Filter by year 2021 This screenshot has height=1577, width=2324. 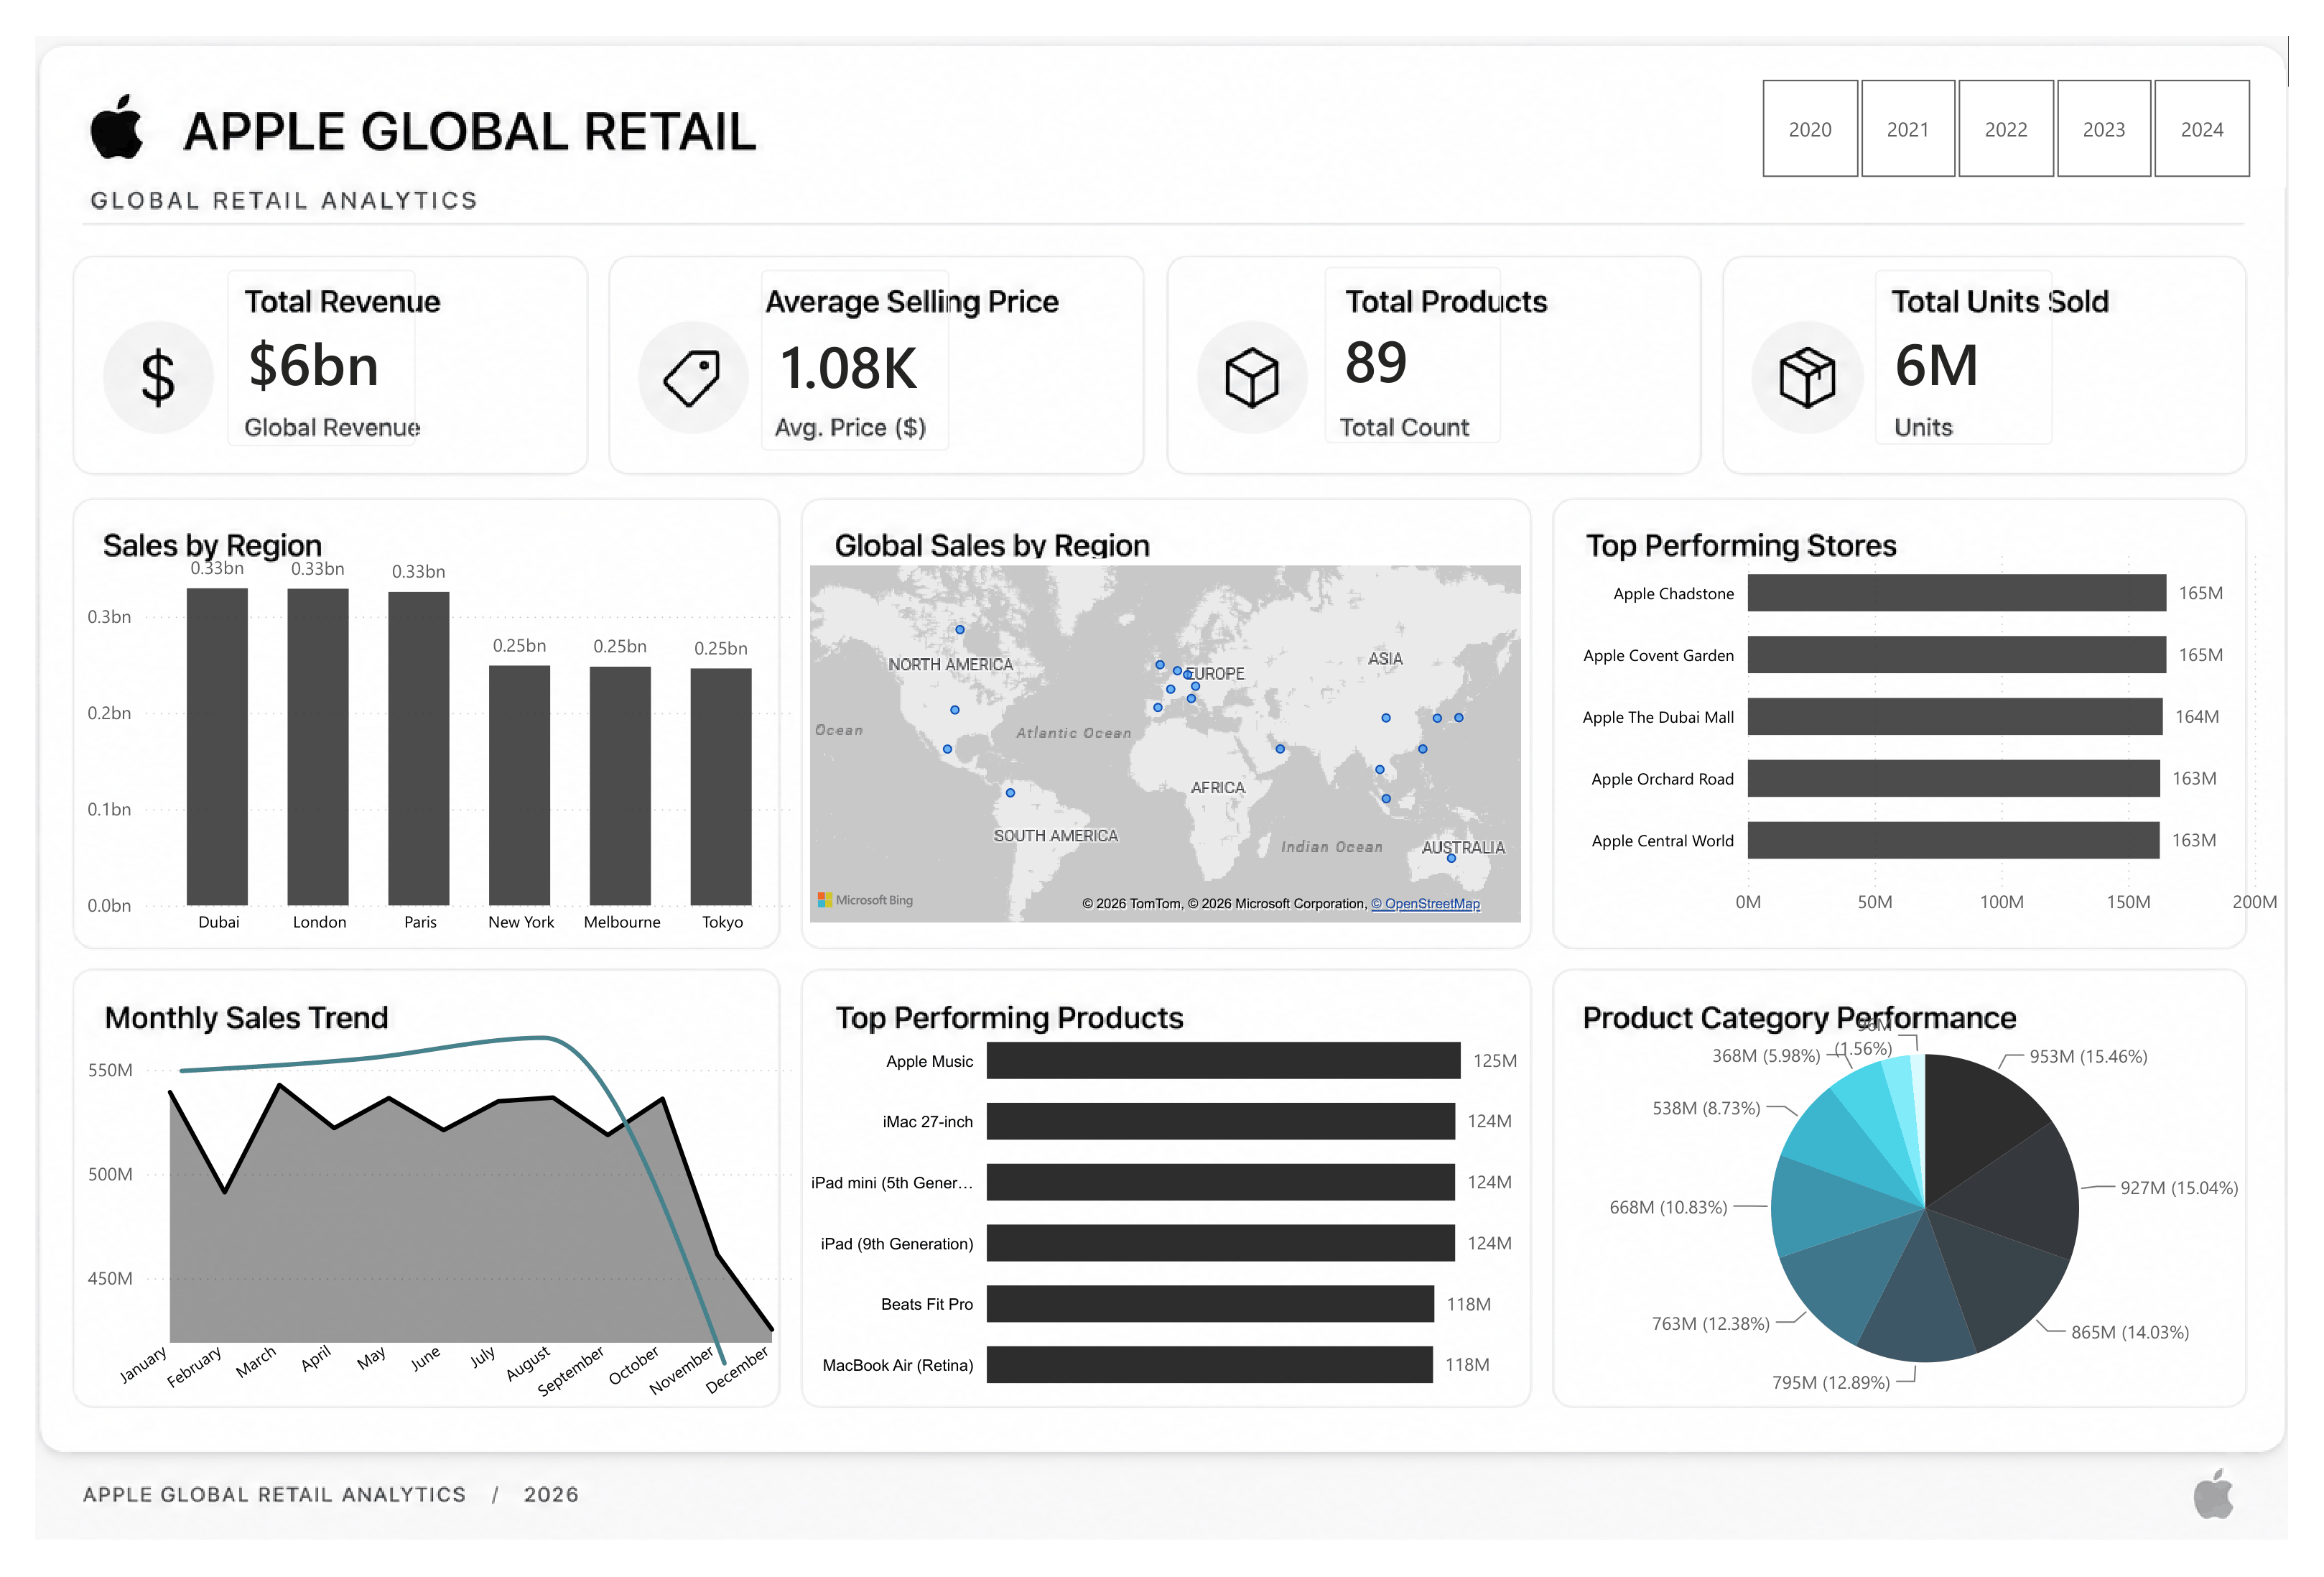1907,129
